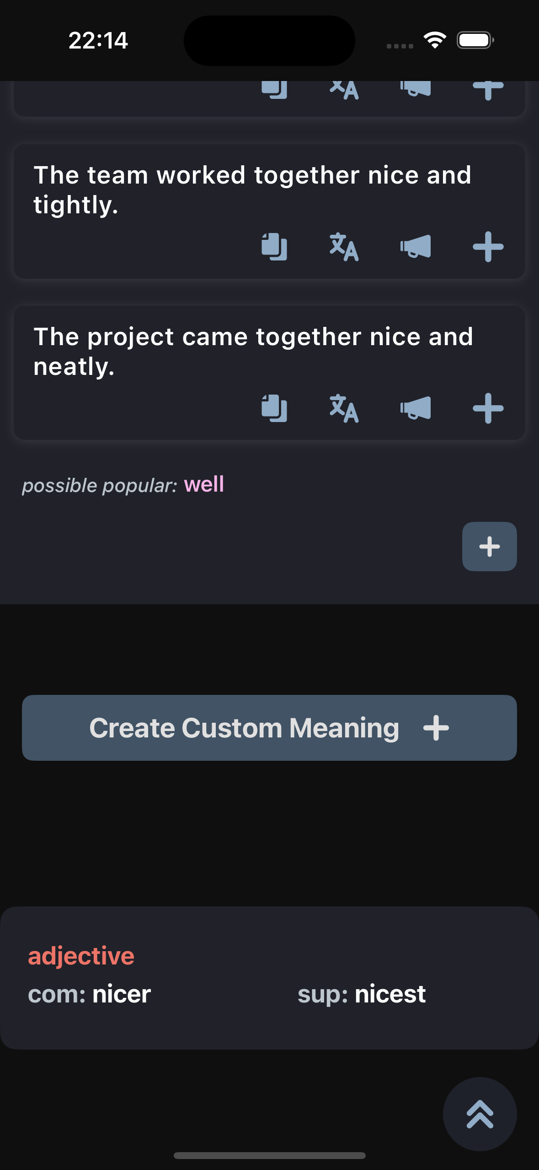The width and height of the screenshot is (539, 1170).
Task: Copy the "team worked together" sentence
Action: pyautogui.click(x=273, y=247)
